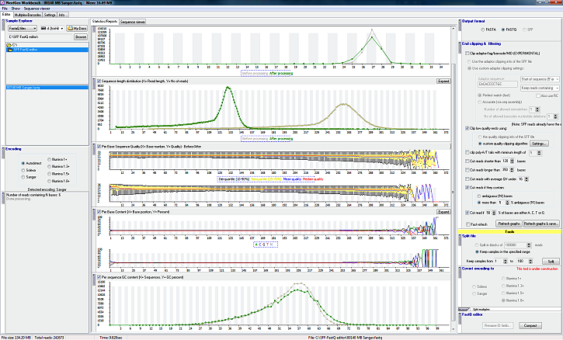Select the SFF FastQ editor folder
This screenshot has width=563, height=340.
point(47,50)
